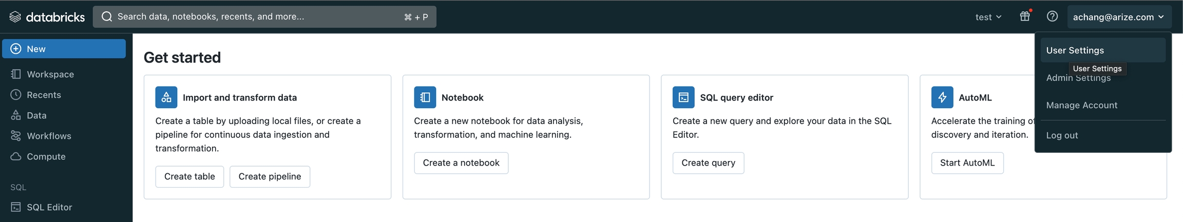The image size is (1183, 222).
Task: Go to Data in the sidebar
Action: pos(36,115)
